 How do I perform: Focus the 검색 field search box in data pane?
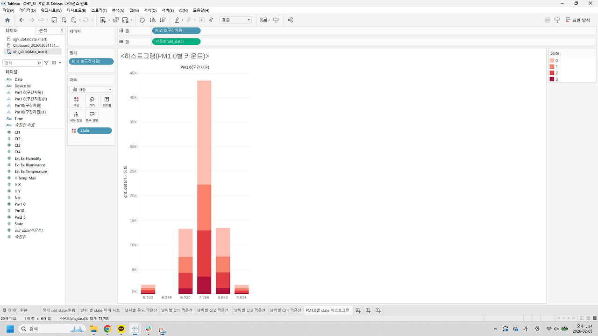pyautogui.click(x=22, y=63)
